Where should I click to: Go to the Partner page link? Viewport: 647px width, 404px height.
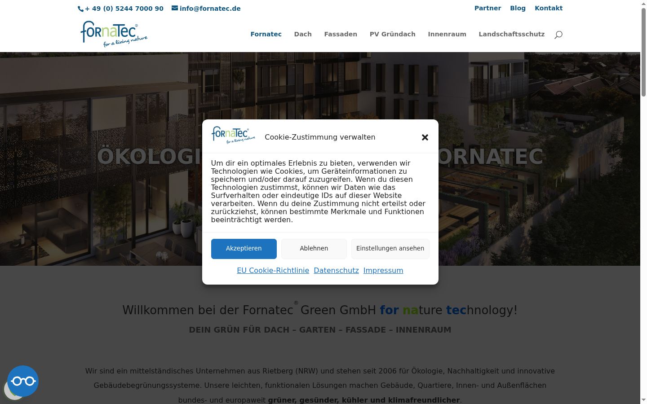[488, 8]
